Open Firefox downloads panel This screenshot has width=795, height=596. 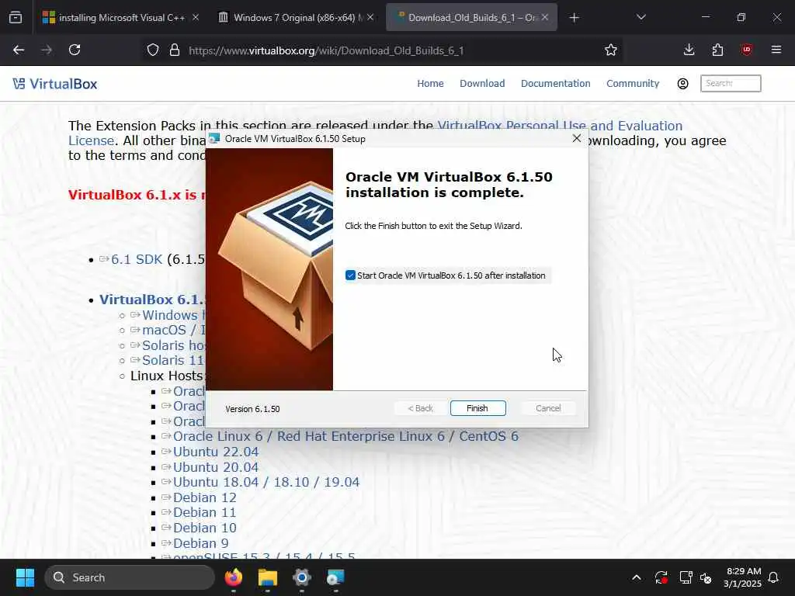pos(689,50)
